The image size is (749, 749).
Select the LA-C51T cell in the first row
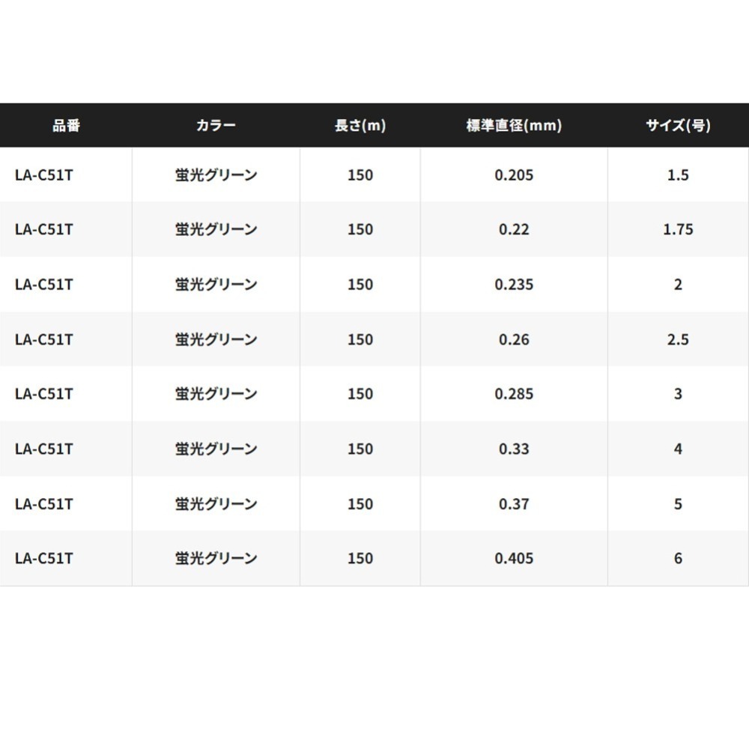tap(45, 175)
